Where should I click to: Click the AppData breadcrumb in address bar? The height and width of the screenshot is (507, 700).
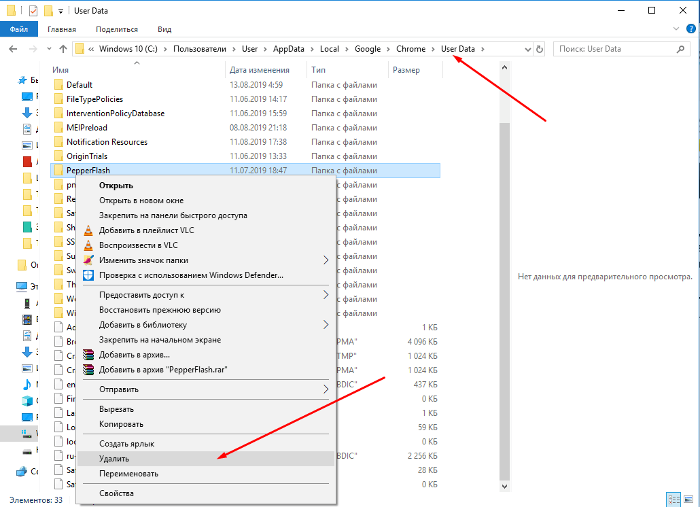click(288, 49)
